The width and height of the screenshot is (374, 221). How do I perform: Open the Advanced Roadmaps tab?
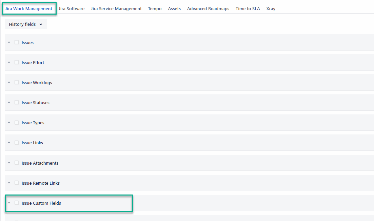208,9
